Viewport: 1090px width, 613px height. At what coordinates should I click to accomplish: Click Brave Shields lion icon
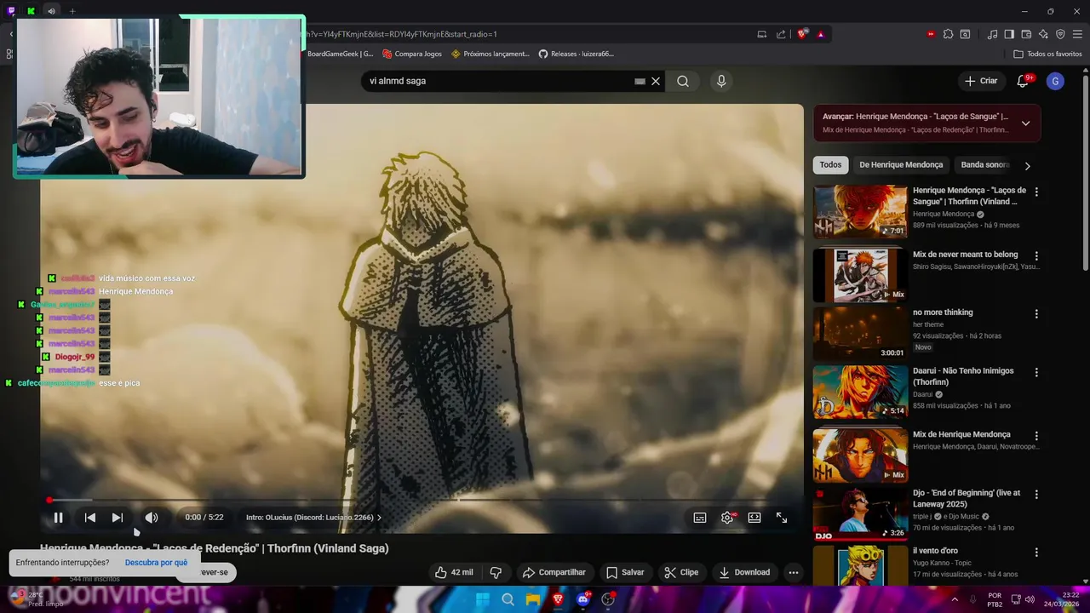pyautogui.click(x=801, y=34)
